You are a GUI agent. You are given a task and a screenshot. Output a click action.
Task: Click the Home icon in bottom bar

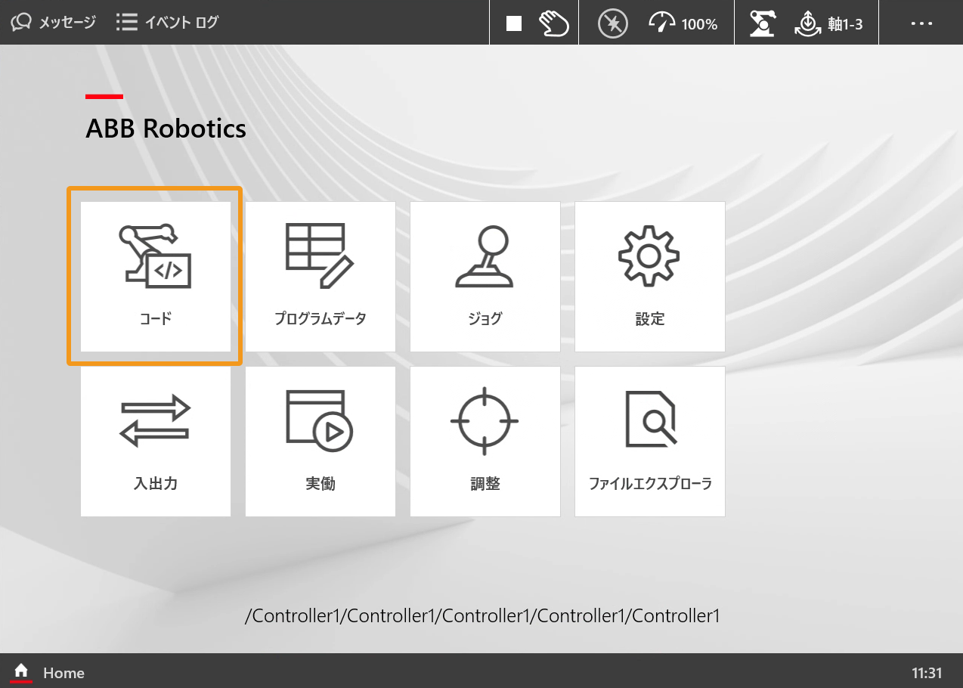pos(21,671)
